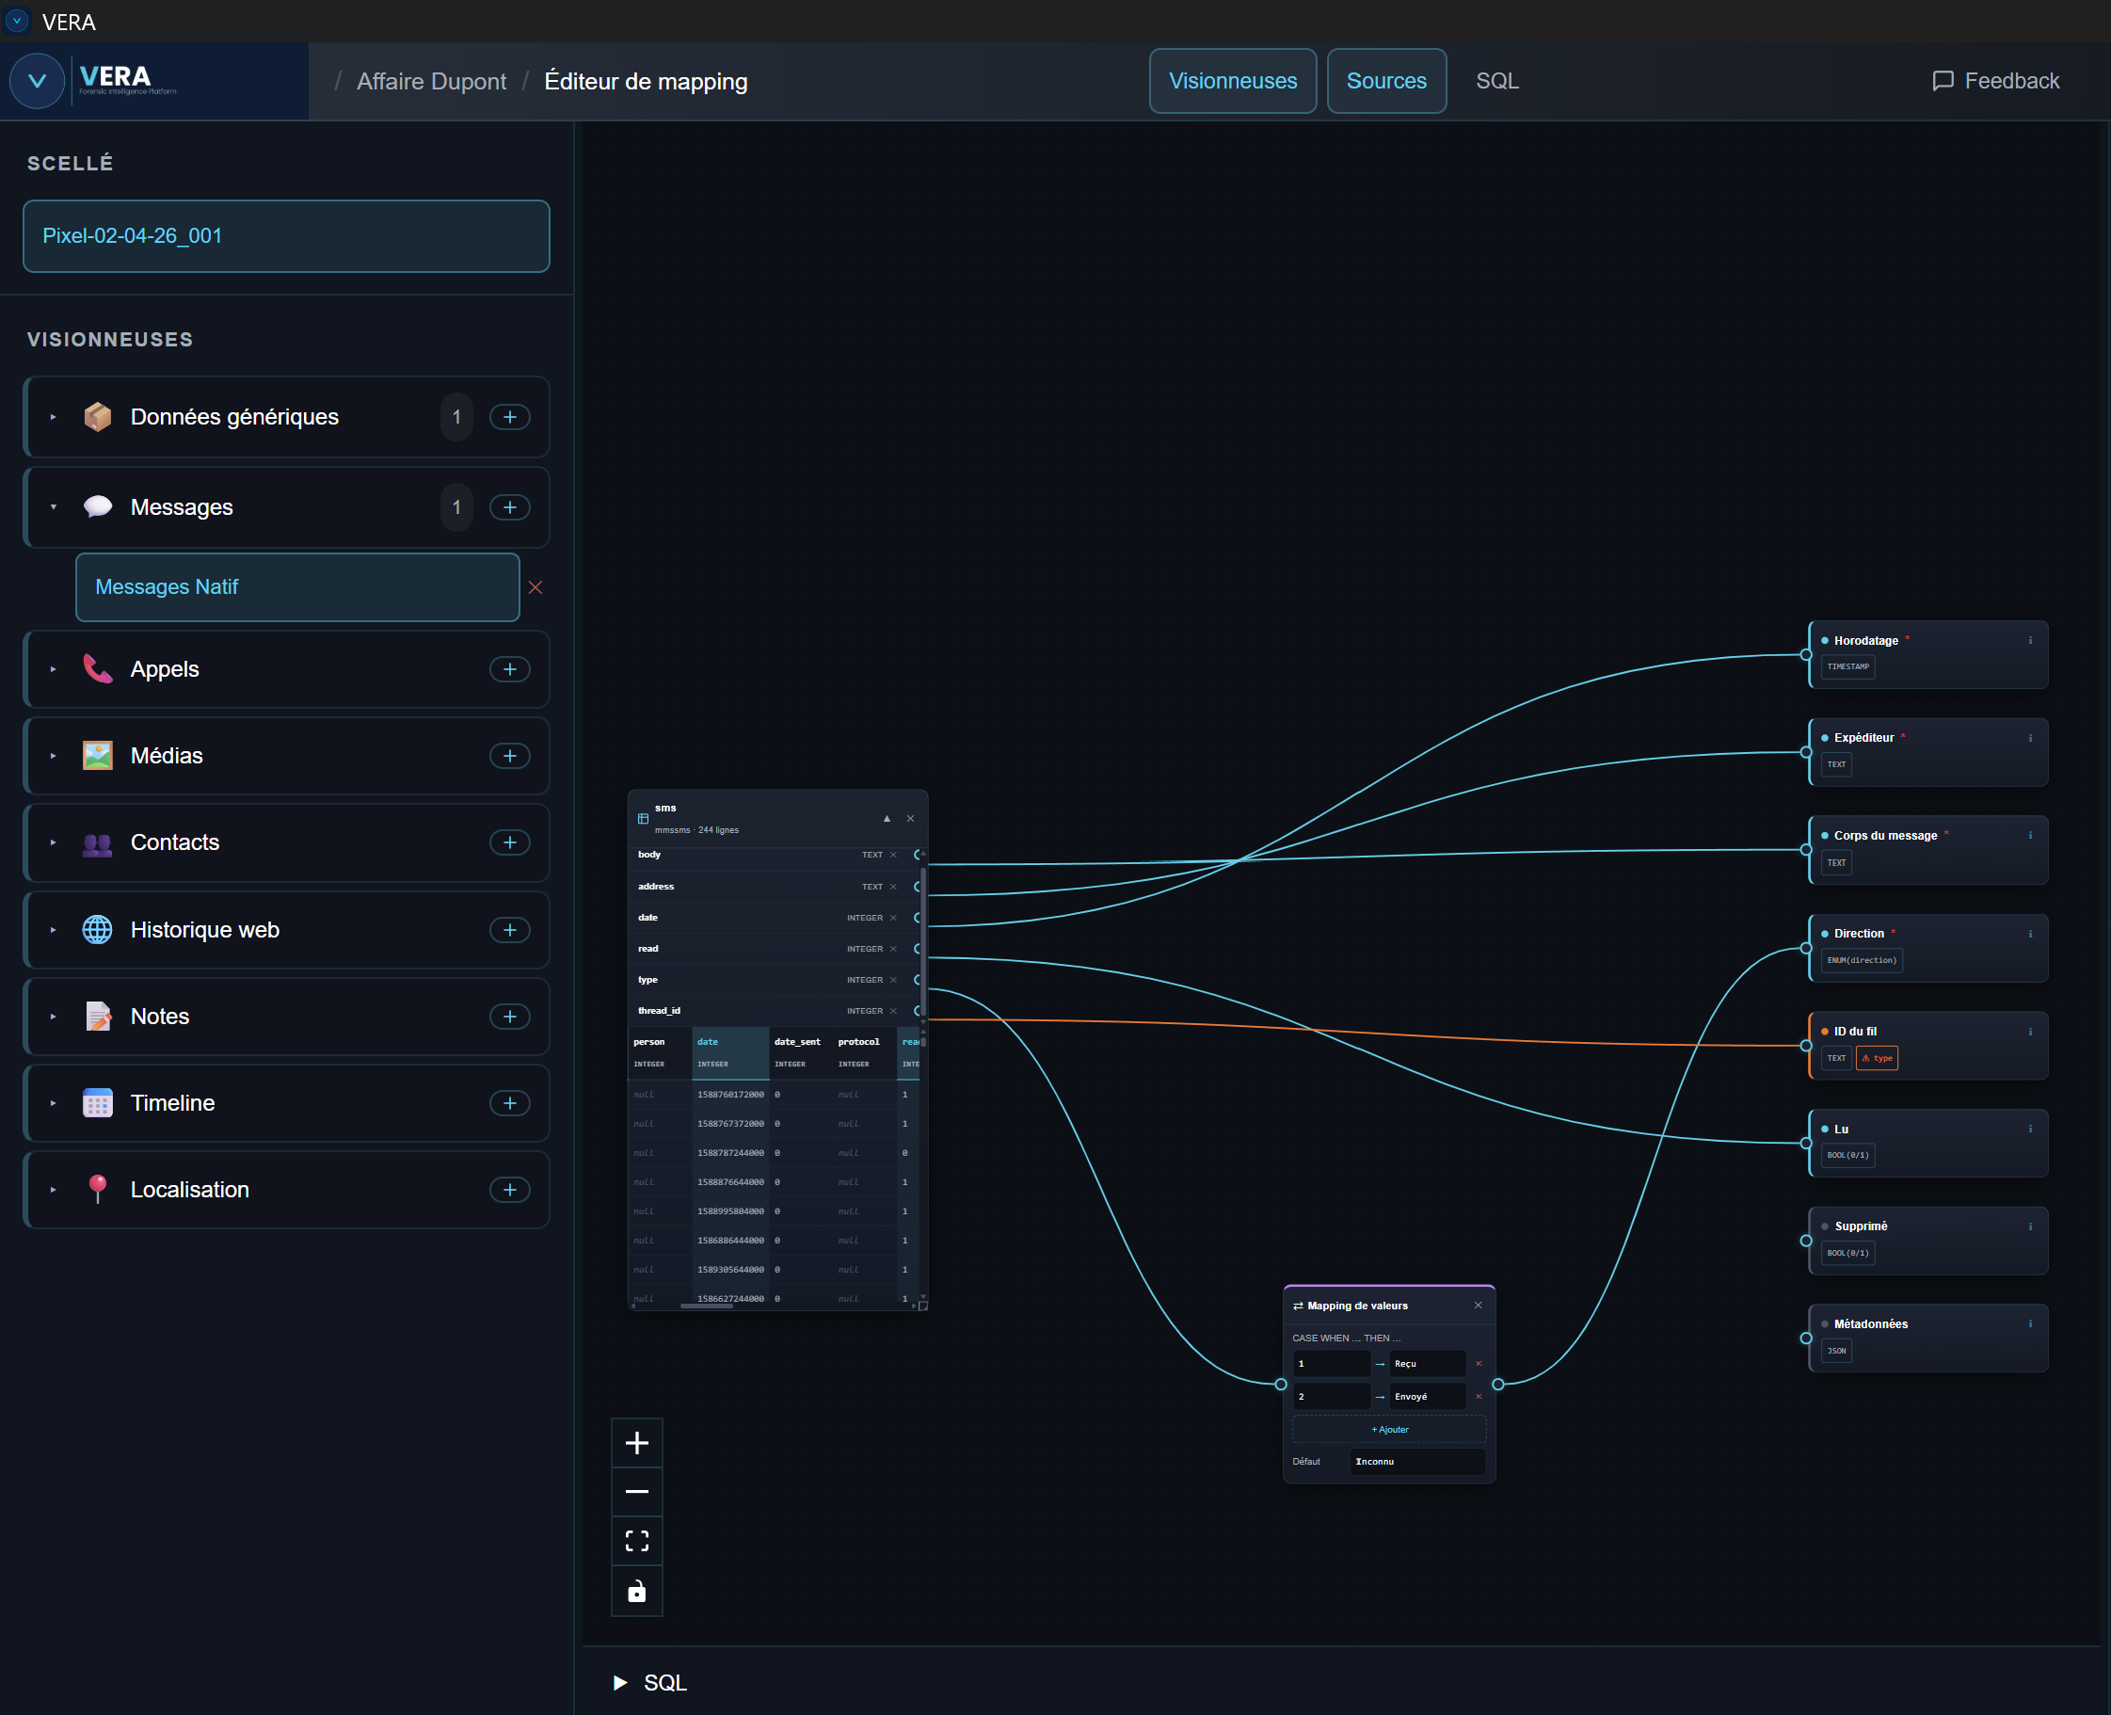Click the Supprimé input connector port
Viewport: 2111px width, 1715px height.
[1806, 1241]
